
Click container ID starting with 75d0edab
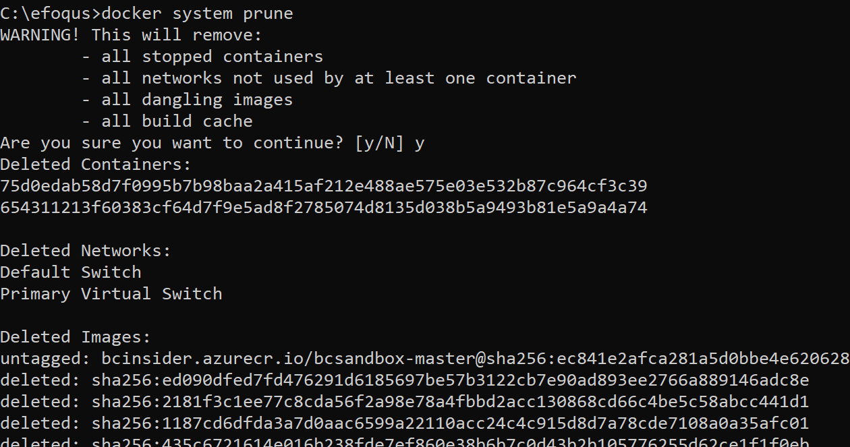coord(324,186)
